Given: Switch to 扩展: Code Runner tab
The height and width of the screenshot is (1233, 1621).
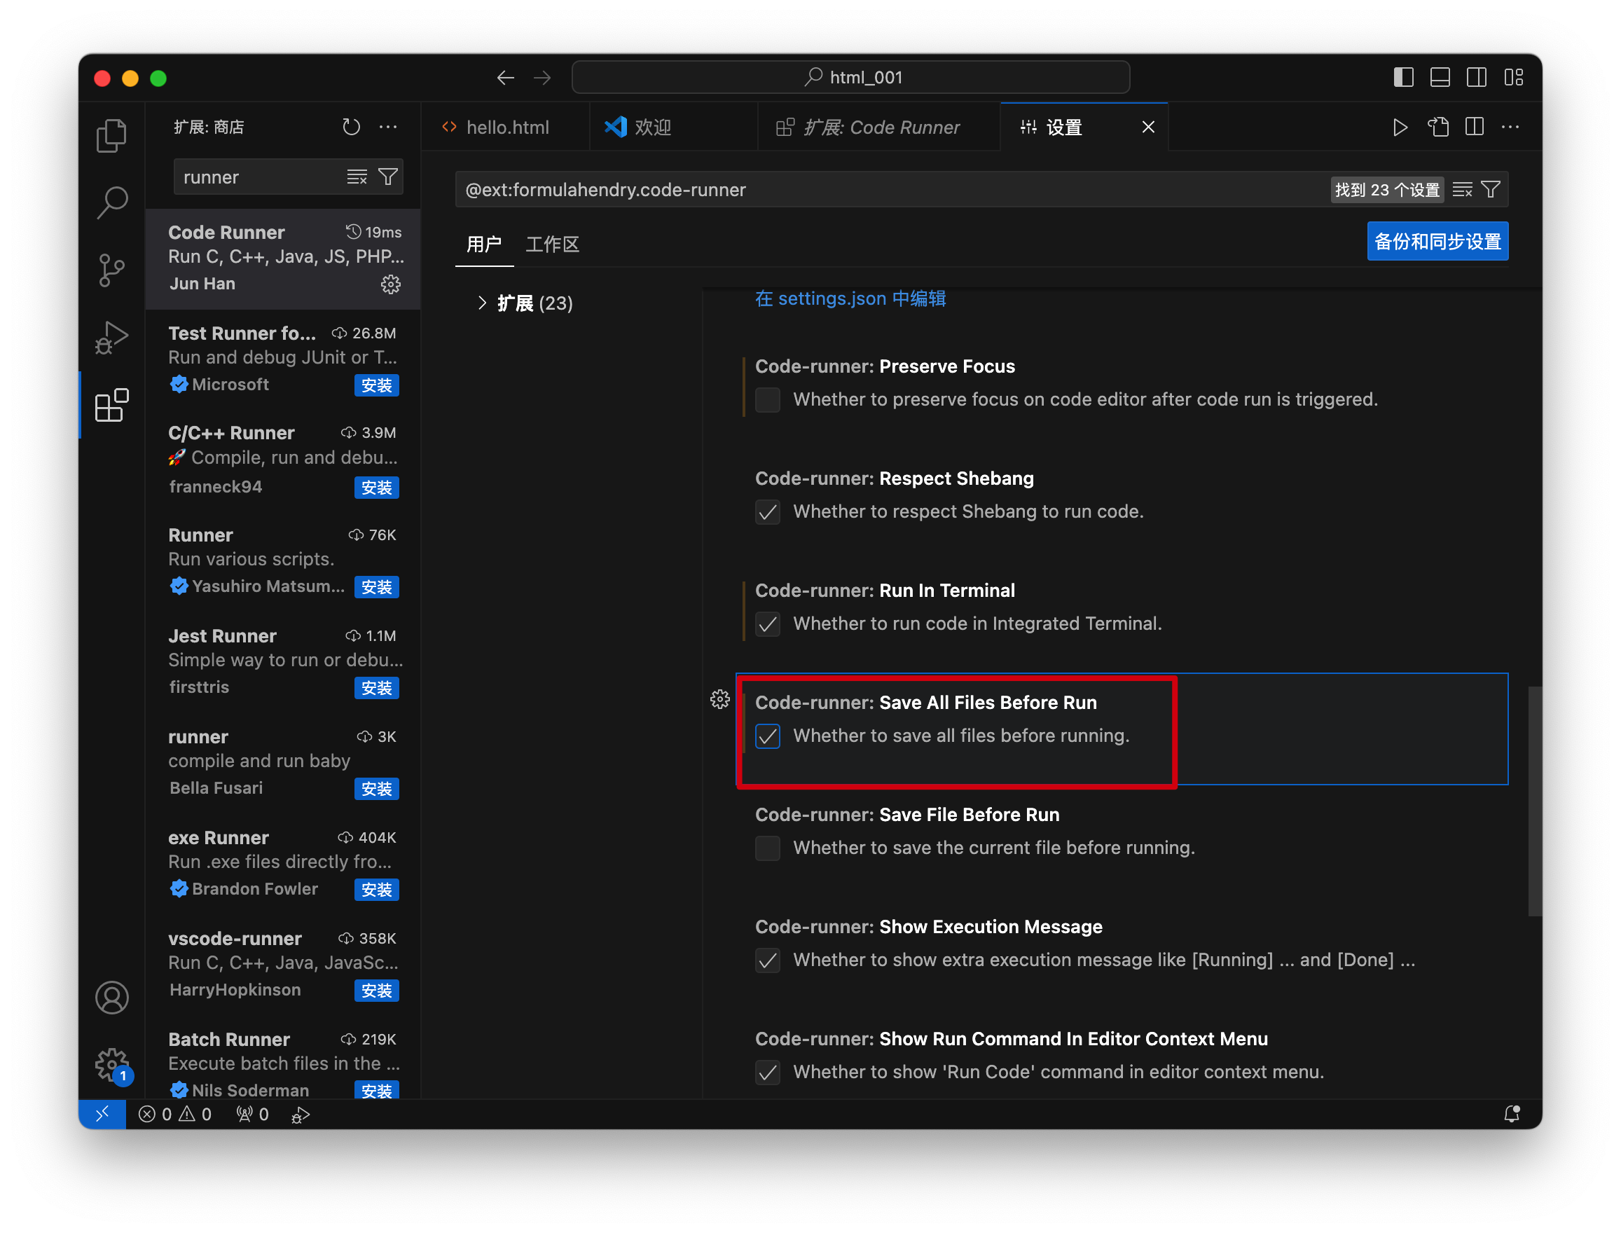Looking at the screenshot, I should [x=878, y=127].
